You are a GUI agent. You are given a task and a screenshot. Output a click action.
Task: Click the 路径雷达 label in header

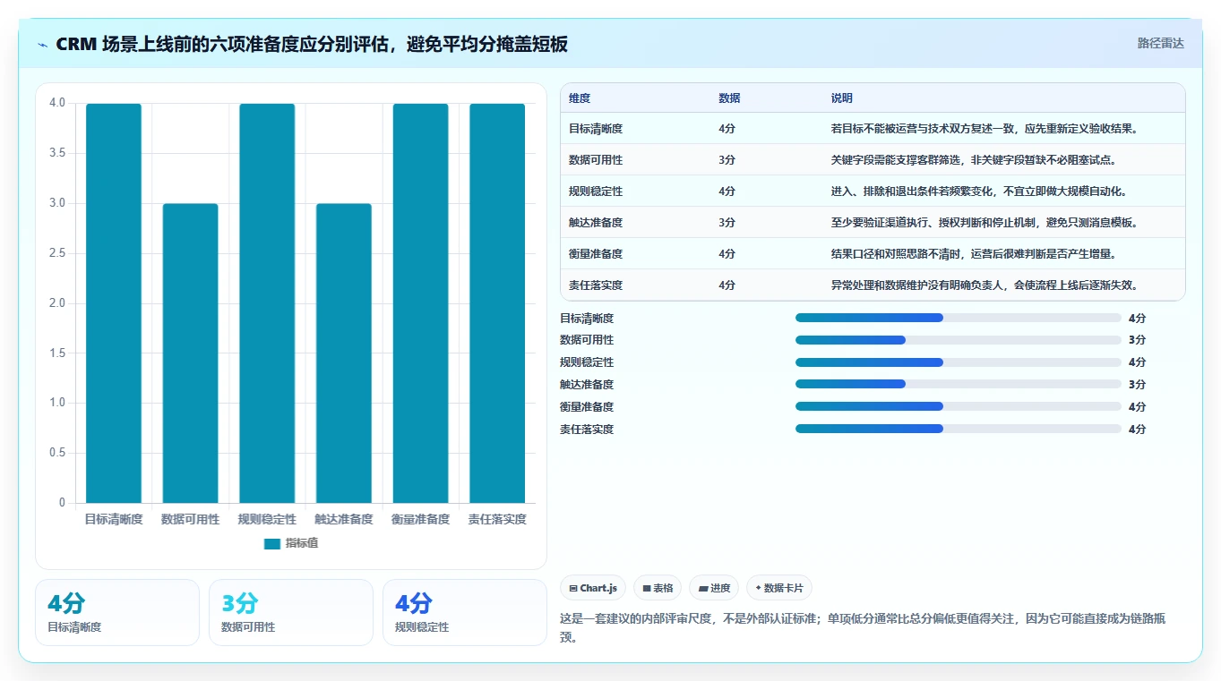pos(1161,43)
